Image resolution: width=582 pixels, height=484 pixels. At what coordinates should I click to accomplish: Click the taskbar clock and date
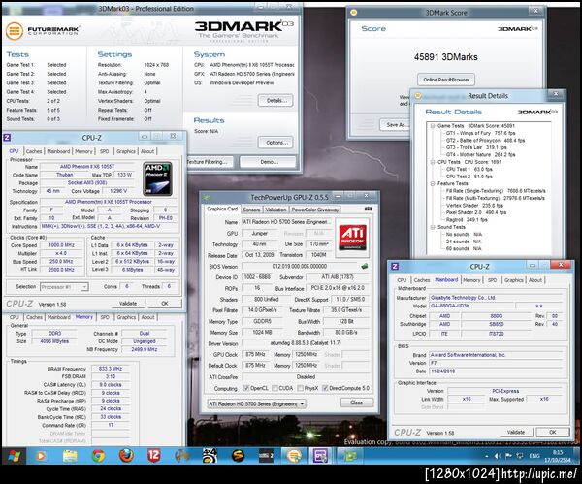point(558,456)
